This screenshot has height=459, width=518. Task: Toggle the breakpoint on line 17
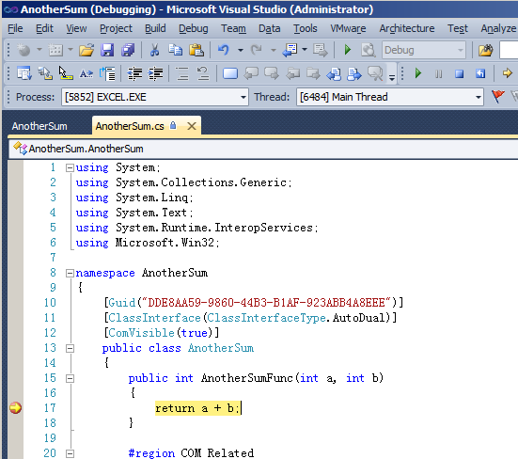pyautogui.click(x=15, y=408)
